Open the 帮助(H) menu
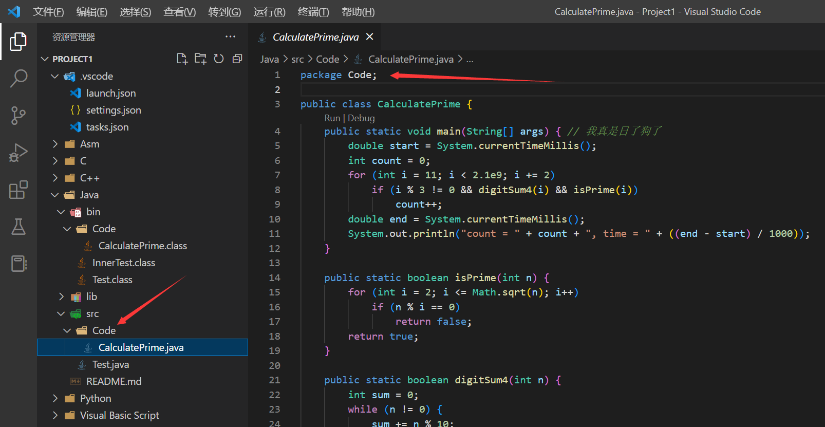The height and width of the screenshot is (427, 825). (358, 11)
